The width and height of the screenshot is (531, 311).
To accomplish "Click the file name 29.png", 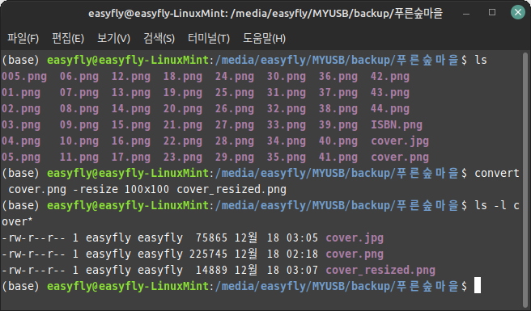I will [235, 158].
